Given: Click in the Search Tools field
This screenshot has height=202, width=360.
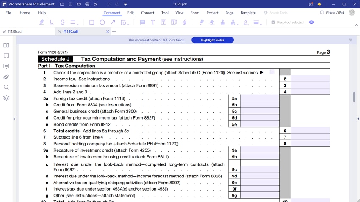Looking at the screenshot, I should tap(278, 13).
